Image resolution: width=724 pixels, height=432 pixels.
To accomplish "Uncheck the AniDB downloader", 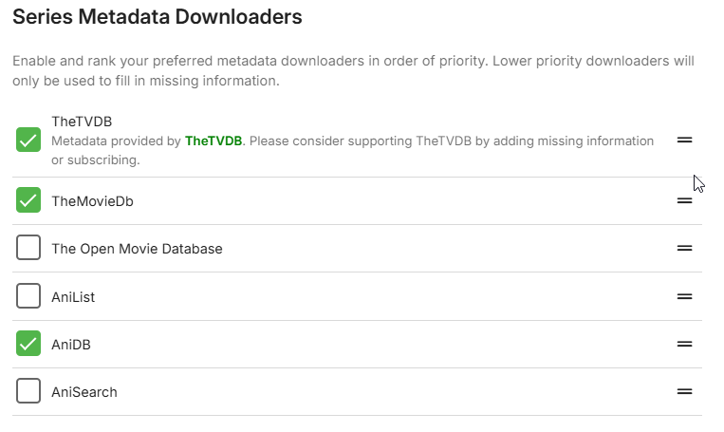I will tap(28, 344).
